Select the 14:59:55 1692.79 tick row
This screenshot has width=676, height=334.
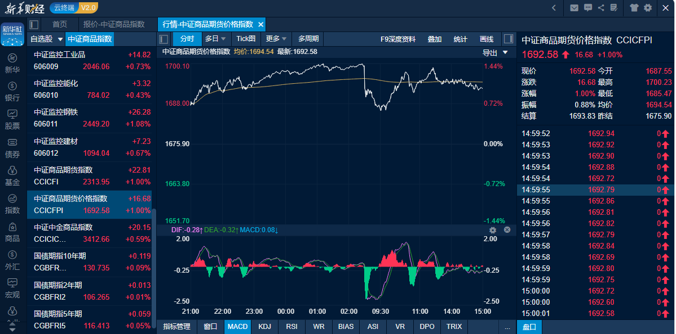point(595,189)
